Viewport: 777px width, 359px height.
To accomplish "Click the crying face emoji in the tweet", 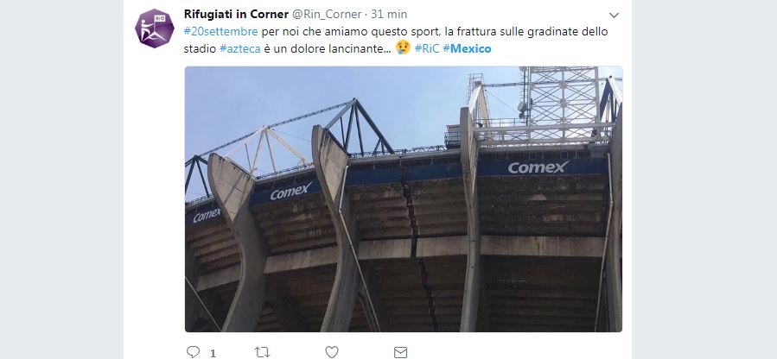I will click(403, 49).
